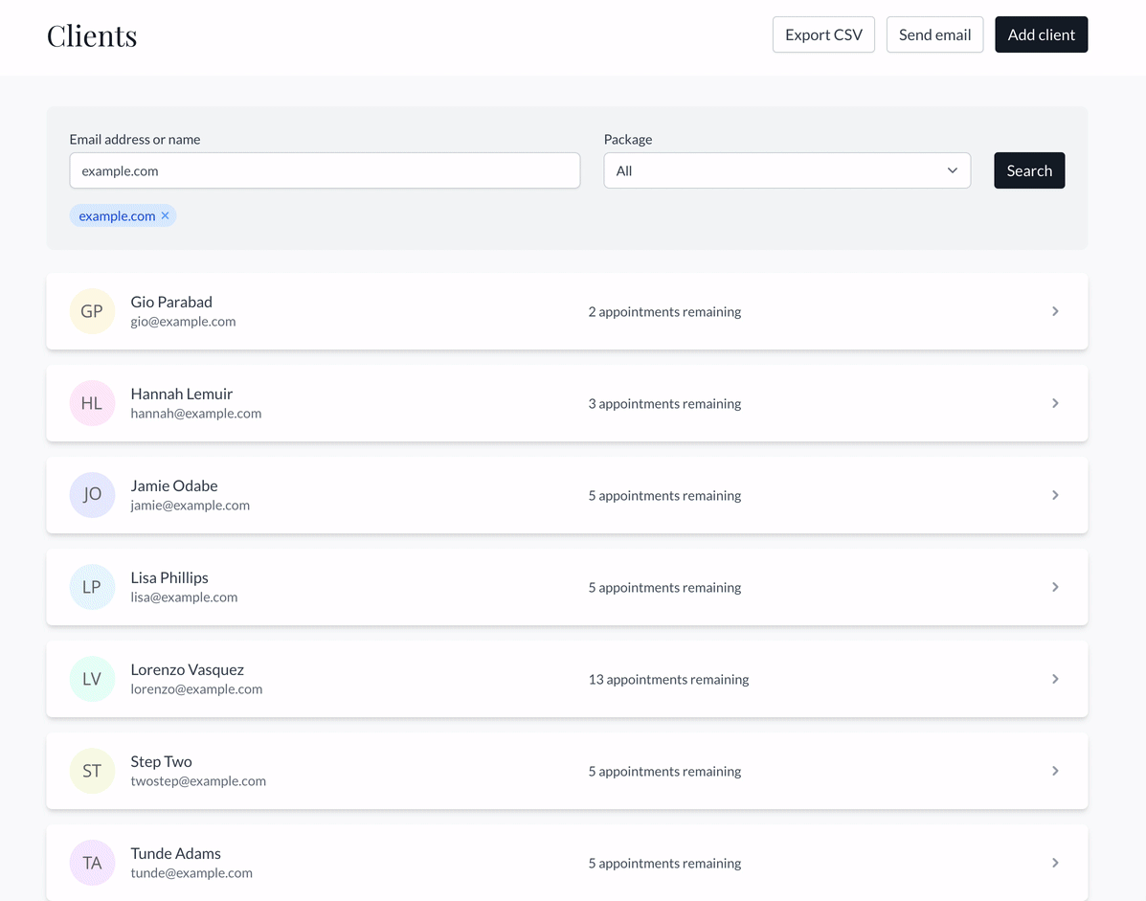Click the GP avatar for Gio Parabad

coord(92,311)
